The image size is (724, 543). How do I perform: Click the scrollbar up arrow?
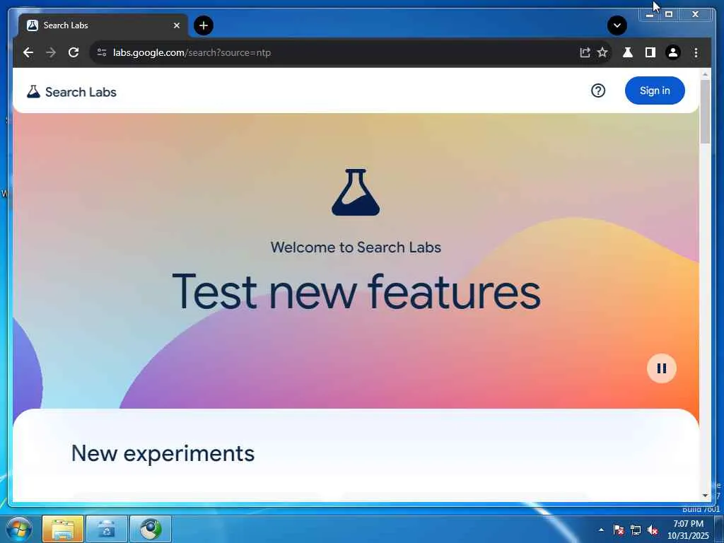pos(705,74)
